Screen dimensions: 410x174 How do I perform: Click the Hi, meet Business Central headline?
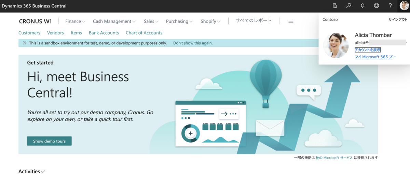click(78, 85)
